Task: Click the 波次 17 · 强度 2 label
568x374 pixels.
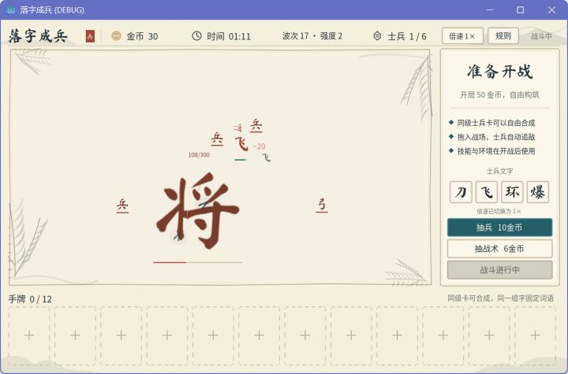Action: (x=312, y=35)
